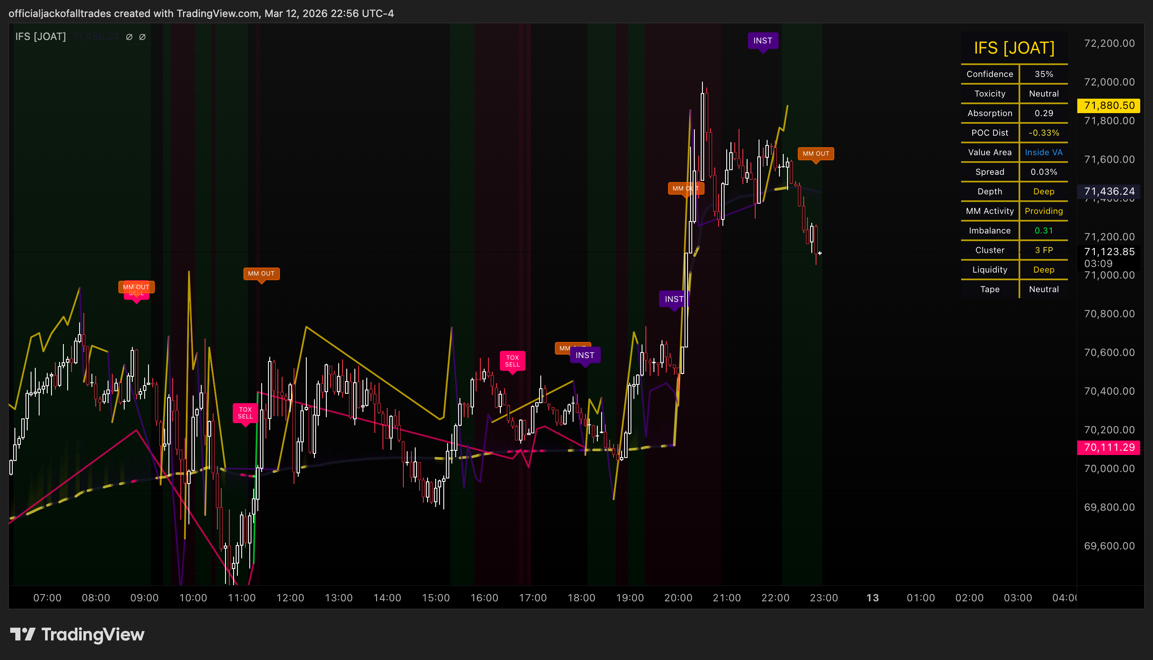Click the Tape row label
This screenshot has width=1153, height=660.
click(x=989, y=289)
